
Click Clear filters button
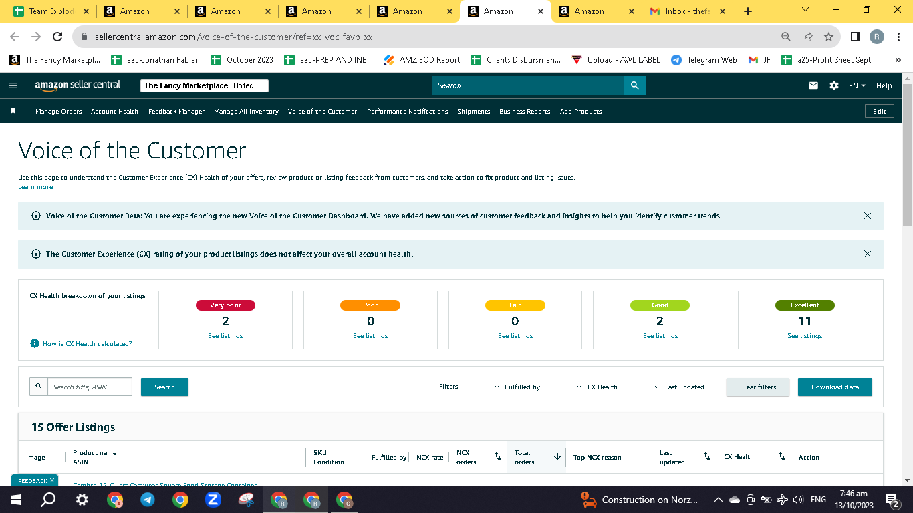click(x=758, y=387)
